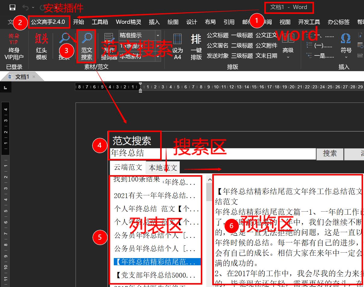Viewport: 364px width, 287px height.
Task: Apply the 三级标题 style
Action: (x=242, y=56)
